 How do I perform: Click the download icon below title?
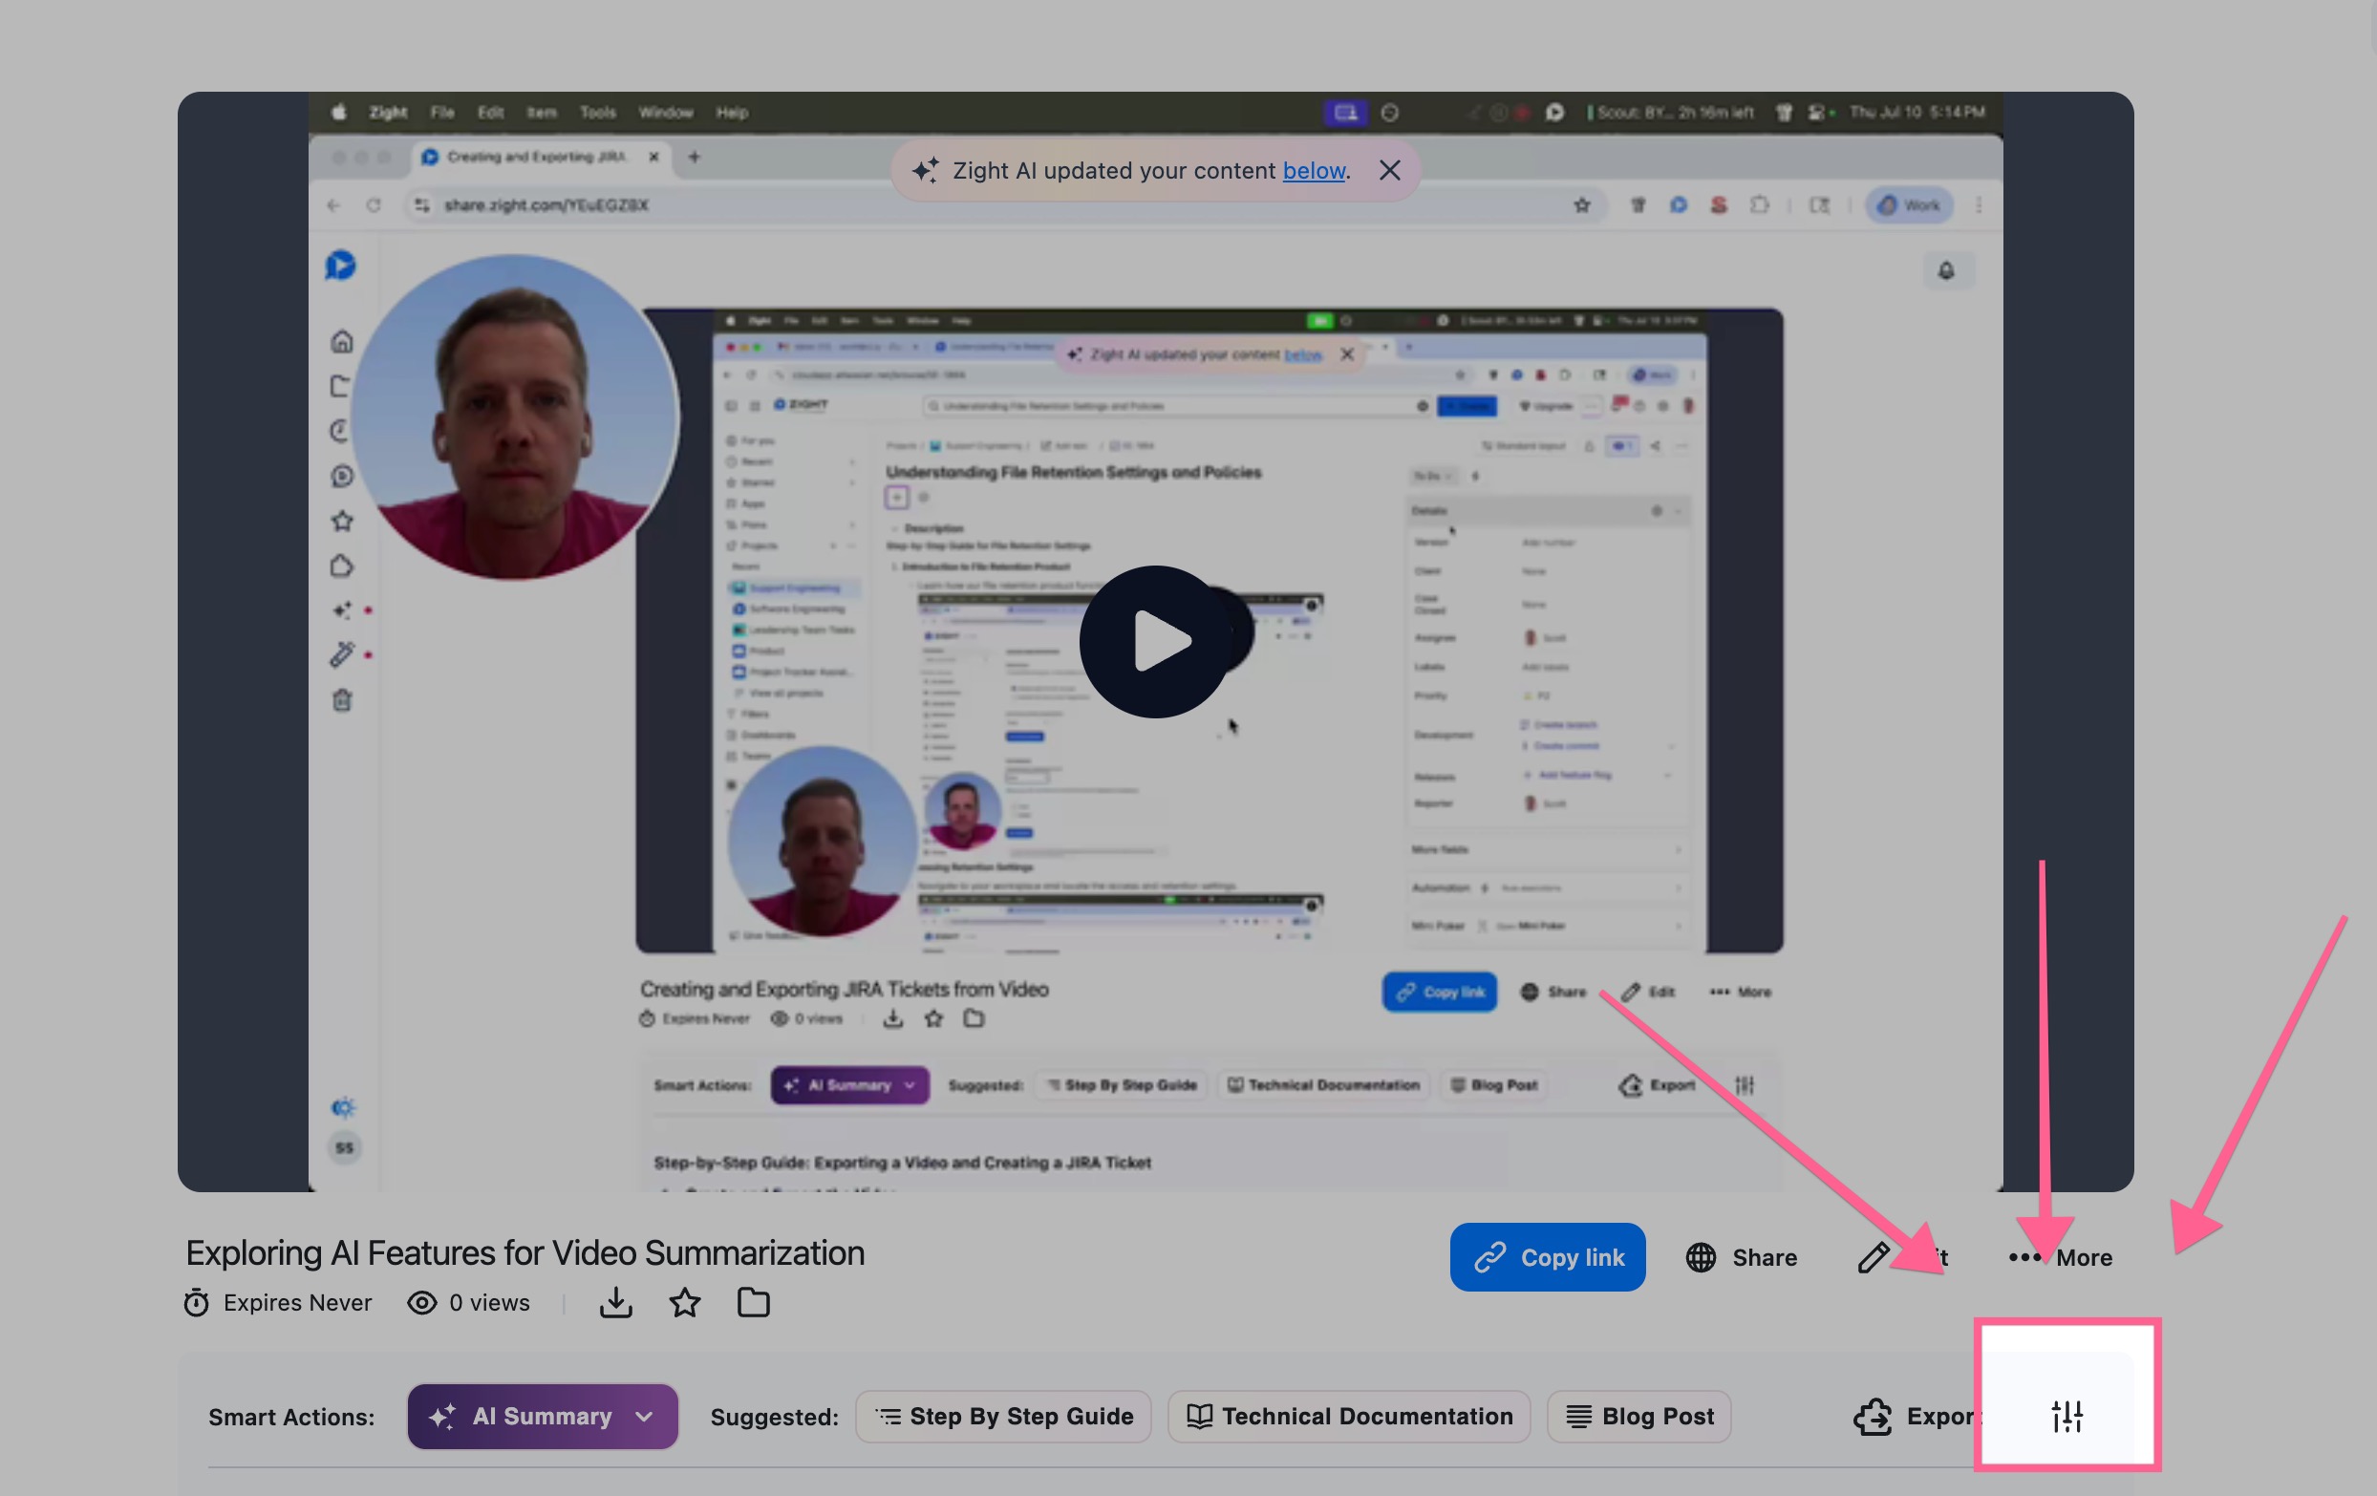point(615,1303)
